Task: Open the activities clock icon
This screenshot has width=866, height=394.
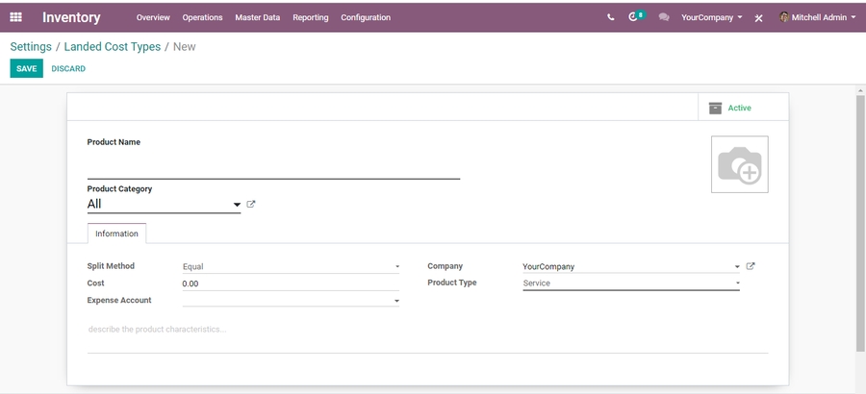Action: [634, 17]
